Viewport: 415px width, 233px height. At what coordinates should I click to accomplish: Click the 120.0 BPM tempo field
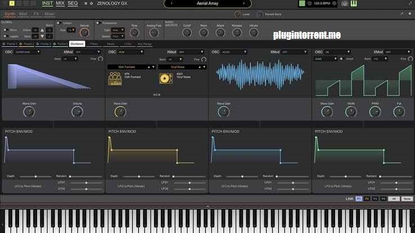point(322,3)
